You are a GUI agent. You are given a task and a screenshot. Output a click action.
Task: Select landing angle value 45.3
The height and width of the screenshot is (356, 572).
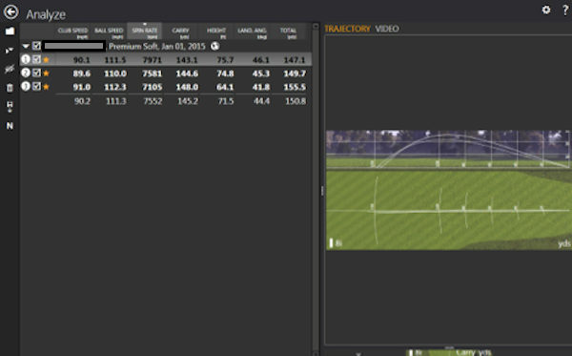261,73
